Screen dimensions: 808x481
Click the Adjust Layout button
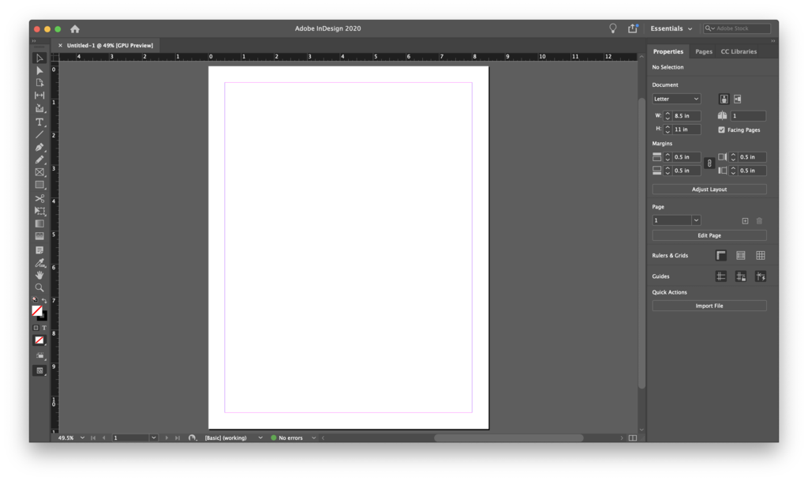(x=709, y=190)
